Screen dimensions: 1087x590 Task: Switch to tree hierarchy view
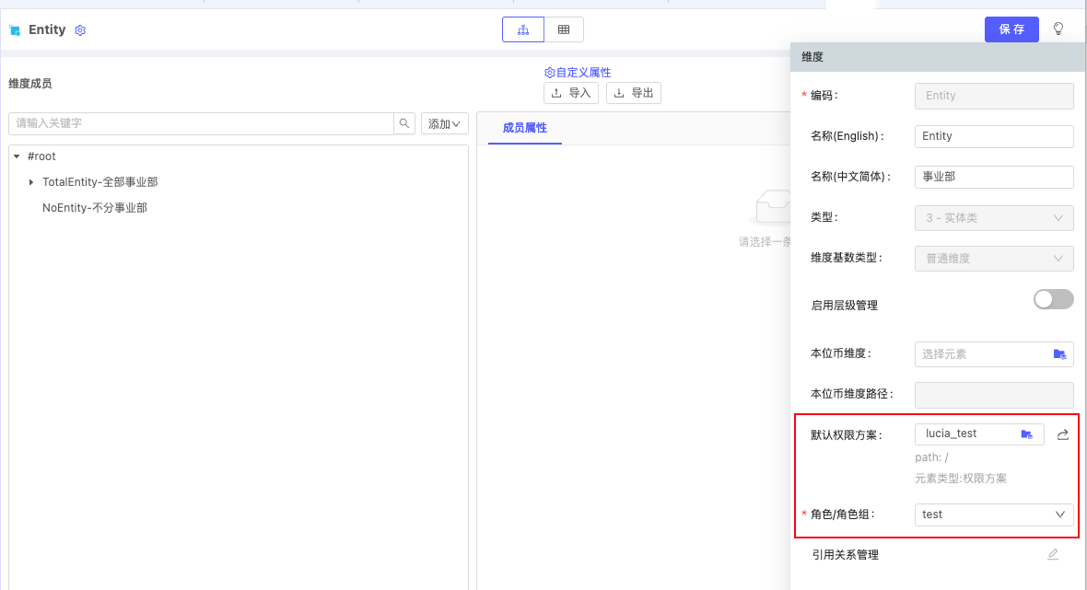[523, 29]
